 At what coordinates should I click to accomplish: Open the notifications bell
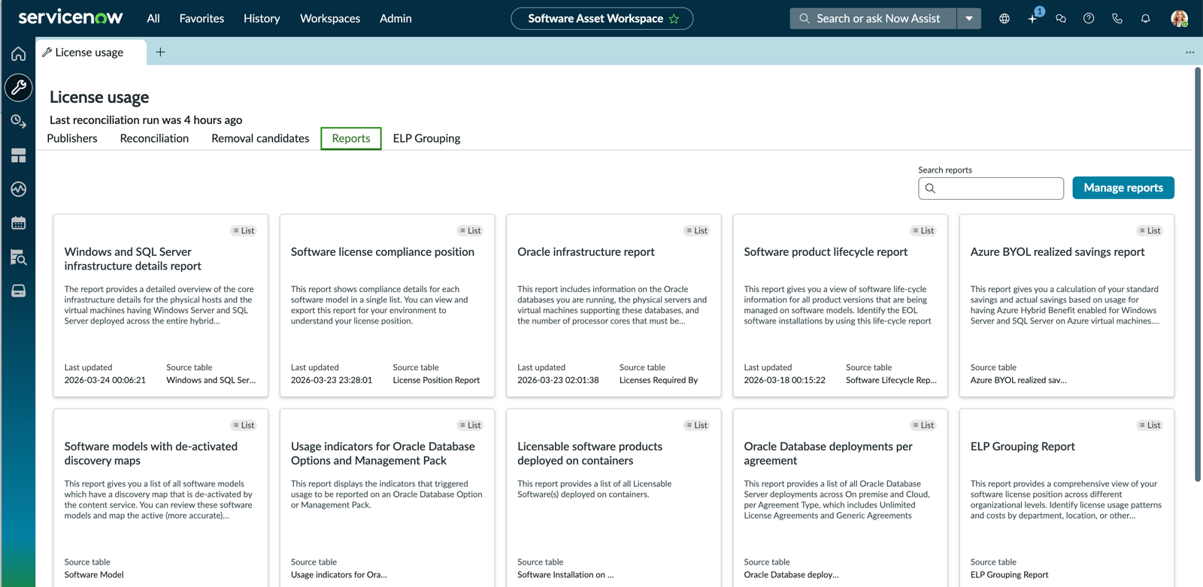[1146, 19]
